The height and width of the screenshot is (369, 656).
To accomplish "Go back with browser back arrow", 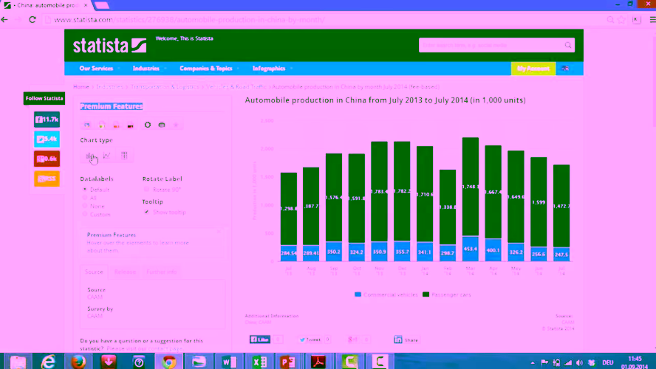I will pyautogui.click(x=4, y=20).
